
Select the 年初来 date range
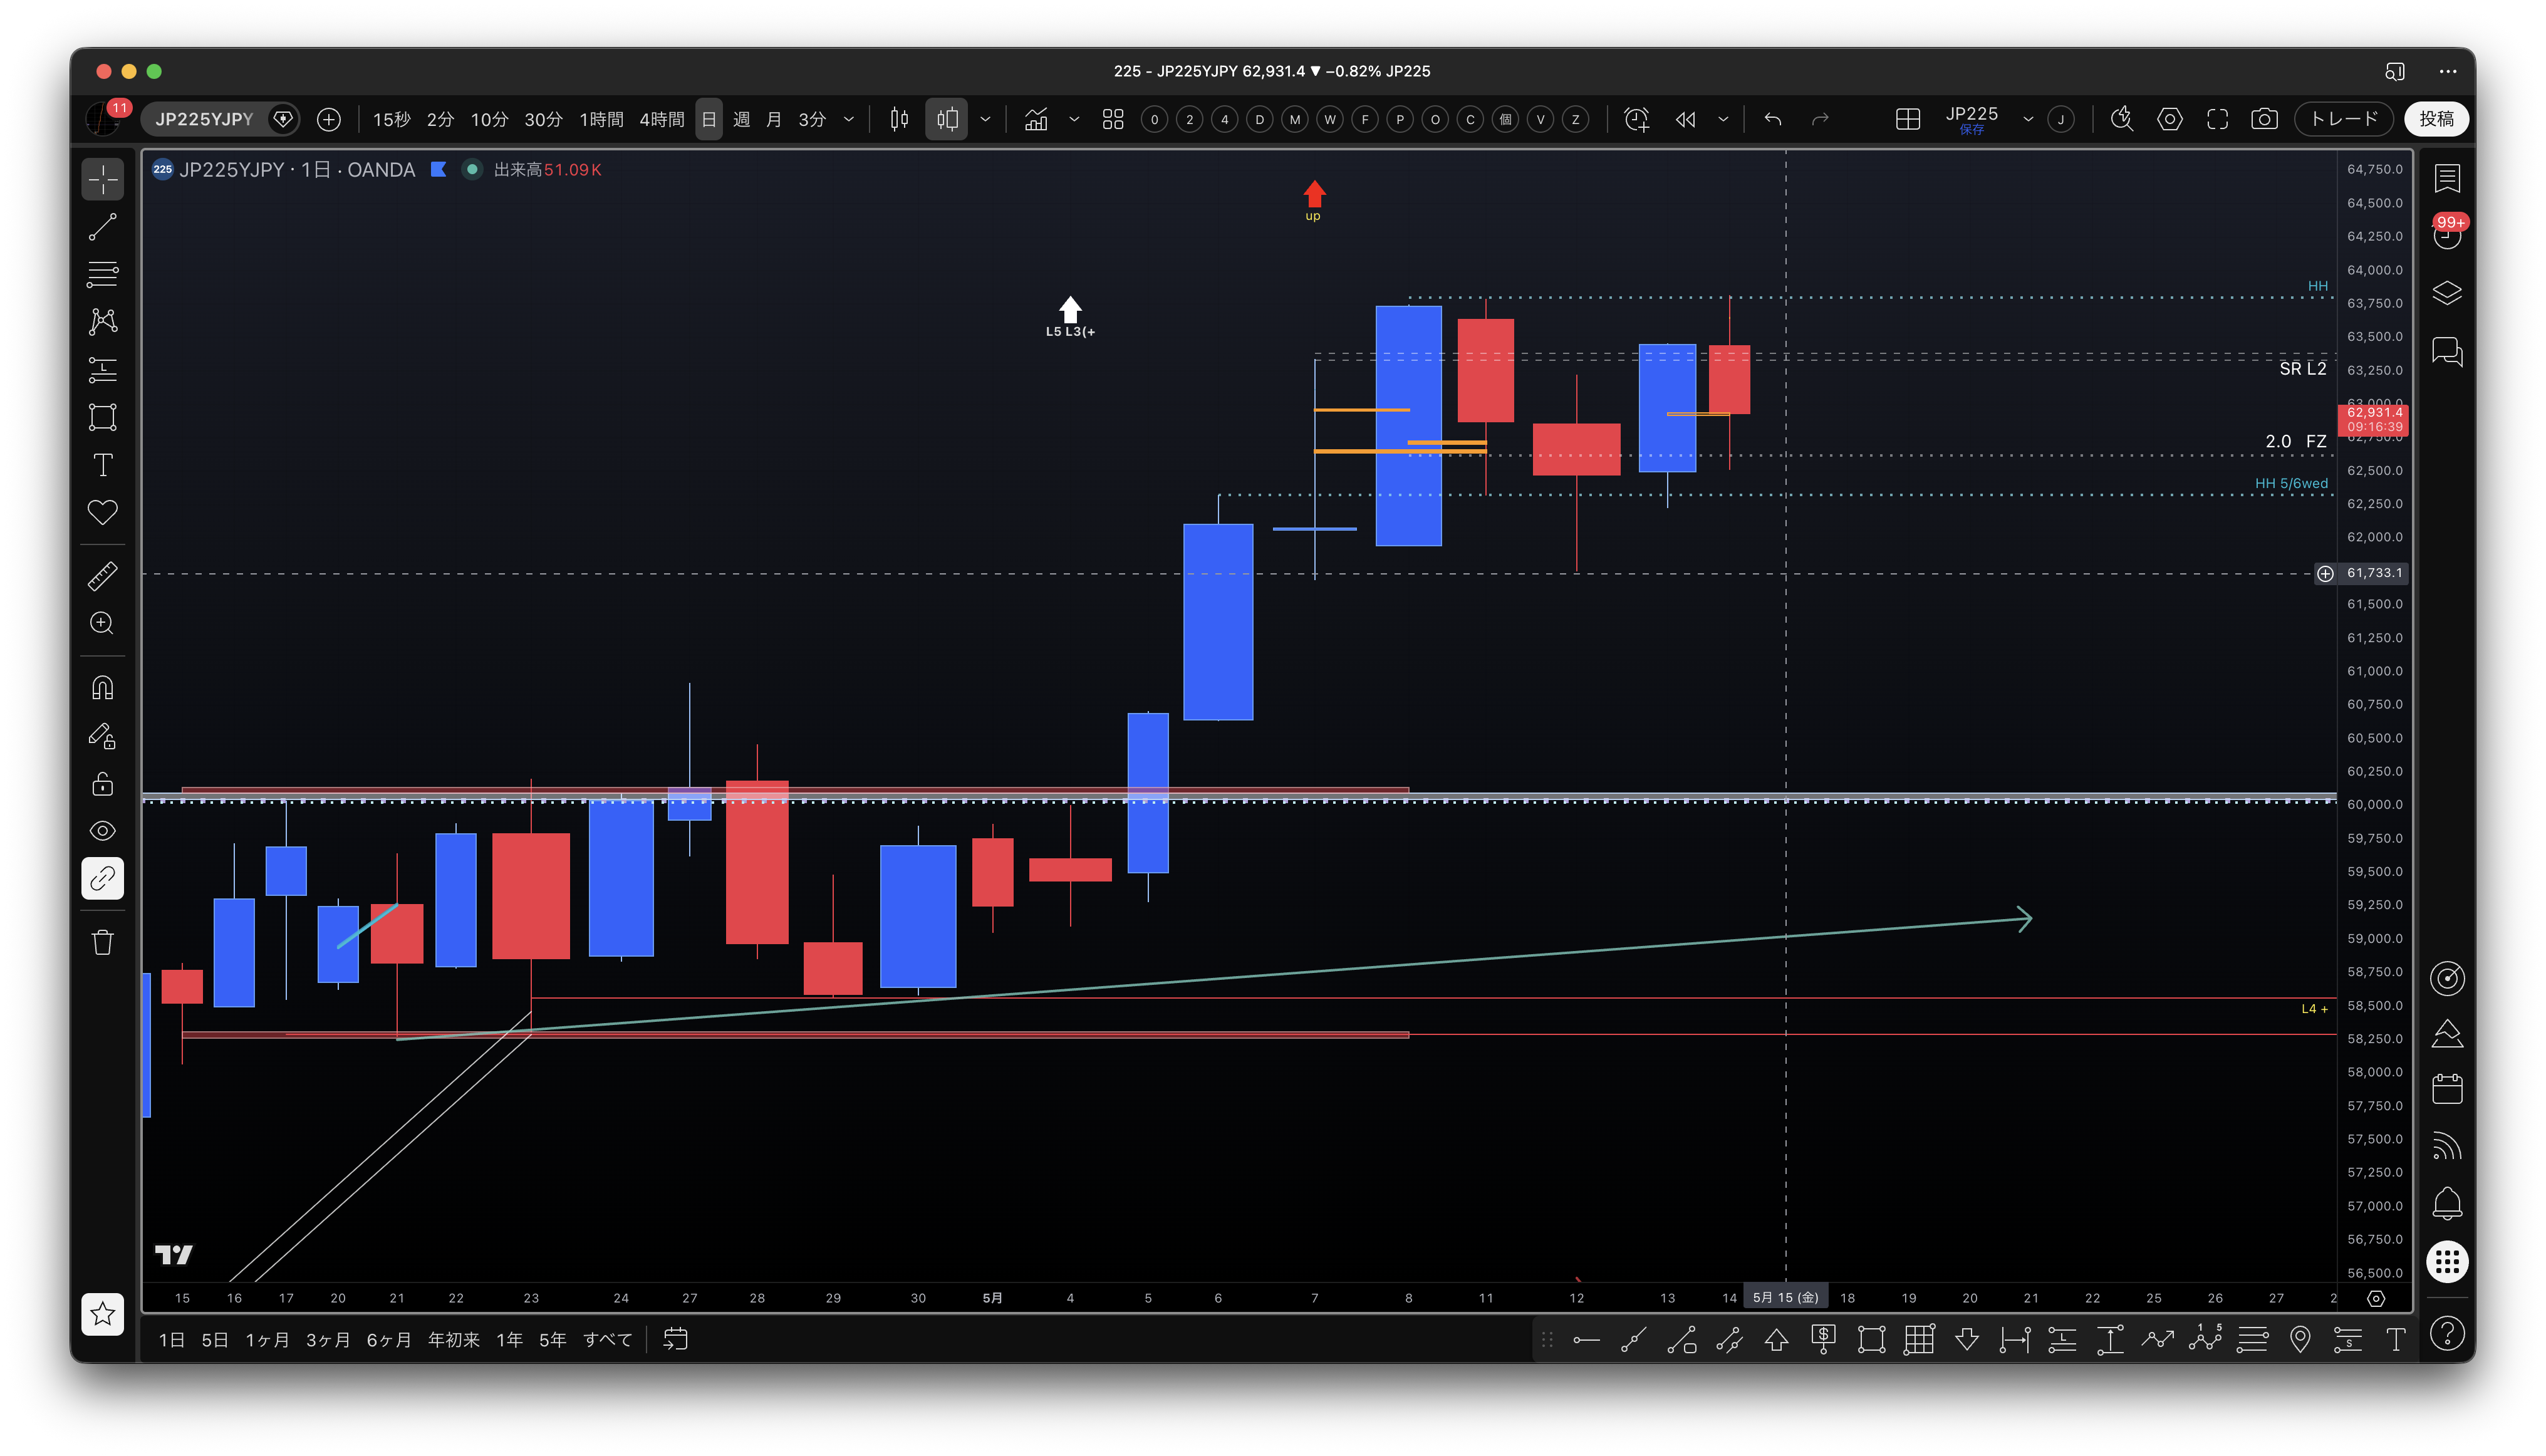point(454,1340)
